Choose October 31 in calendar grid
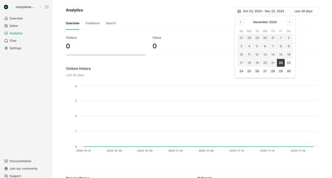Viewport: 332px width, 178px height. [x=273, y=38]
